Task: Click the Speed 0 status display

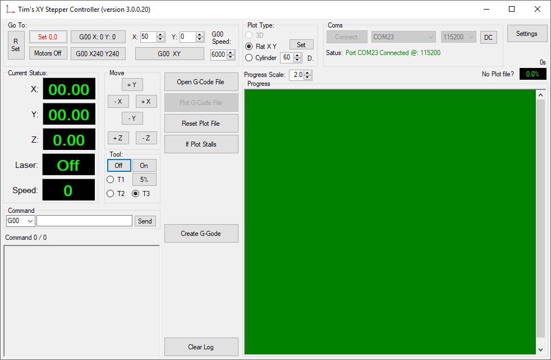Action: 68,190
